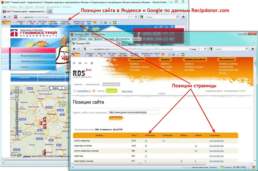Open Инструменты menu in front window
The height and width of the screenshot is (171, 258).
(123, 39)
